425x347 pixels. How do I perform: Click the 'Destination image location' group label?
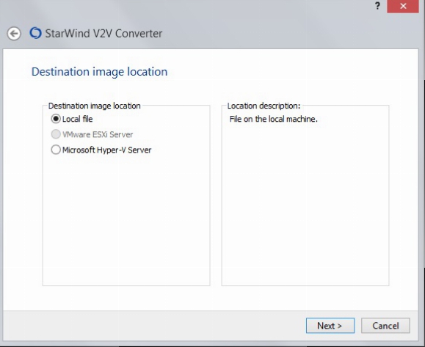pos(95,106)
